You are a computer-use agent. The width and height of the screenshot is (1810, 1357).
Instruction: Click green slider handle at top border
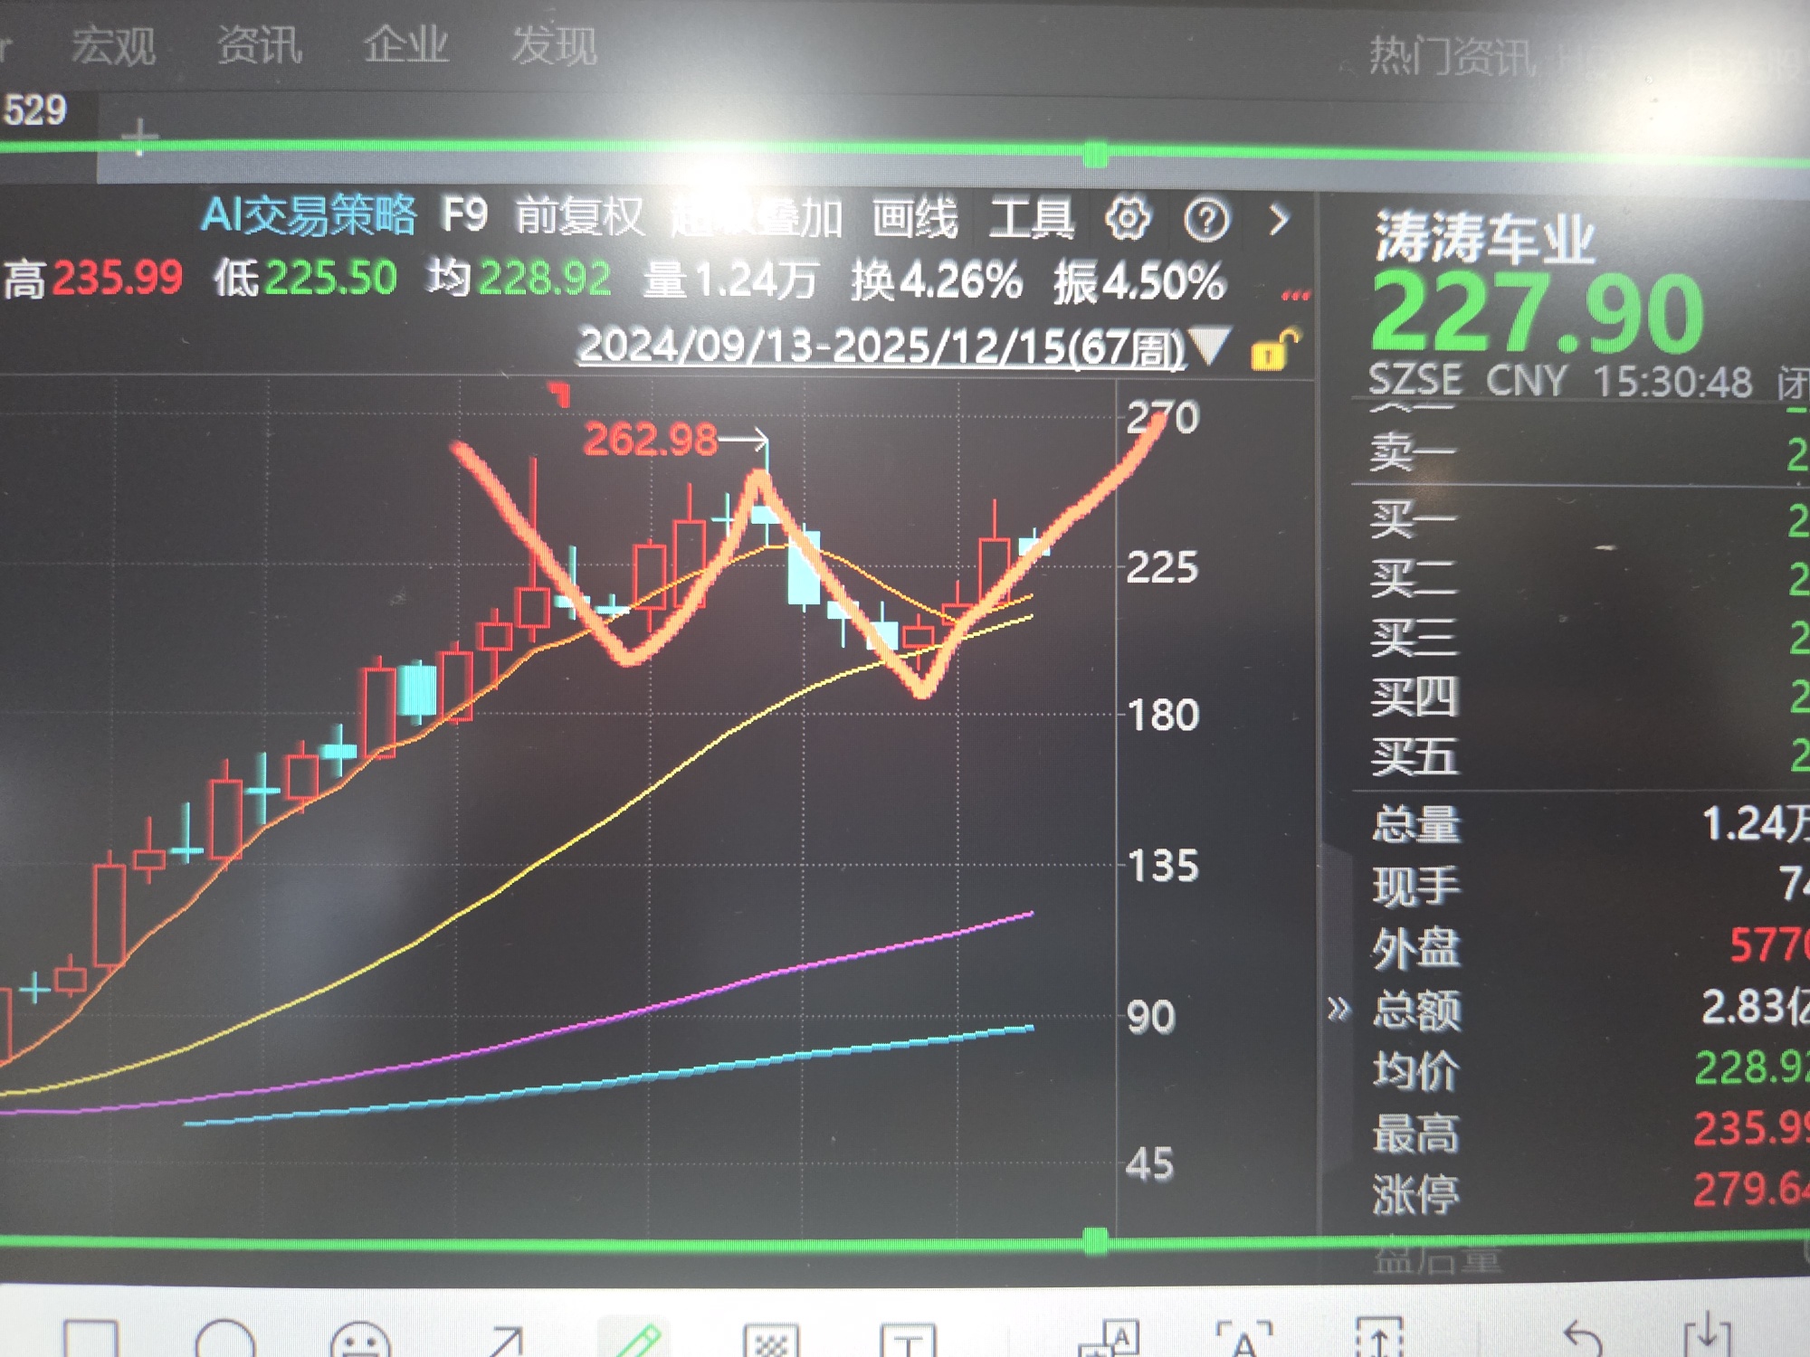(x=1095, y=153)
